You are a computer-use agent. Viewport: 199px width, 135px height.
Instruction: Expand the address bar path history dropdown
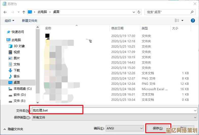click(134, 12)
